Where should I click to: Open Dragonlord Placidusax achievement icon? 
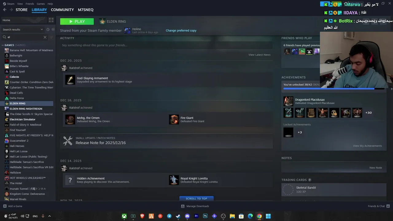pos(288,101)
